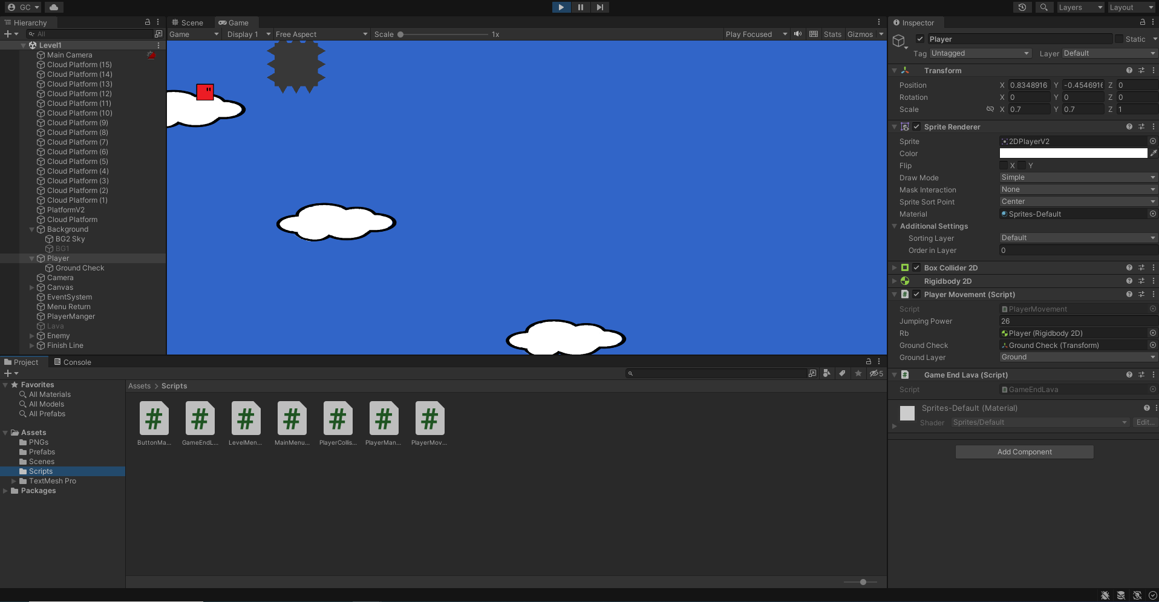Open the Play Focused dropdown
The width and height of the screenshot is (1159, 602).
[x=756, y=34]
